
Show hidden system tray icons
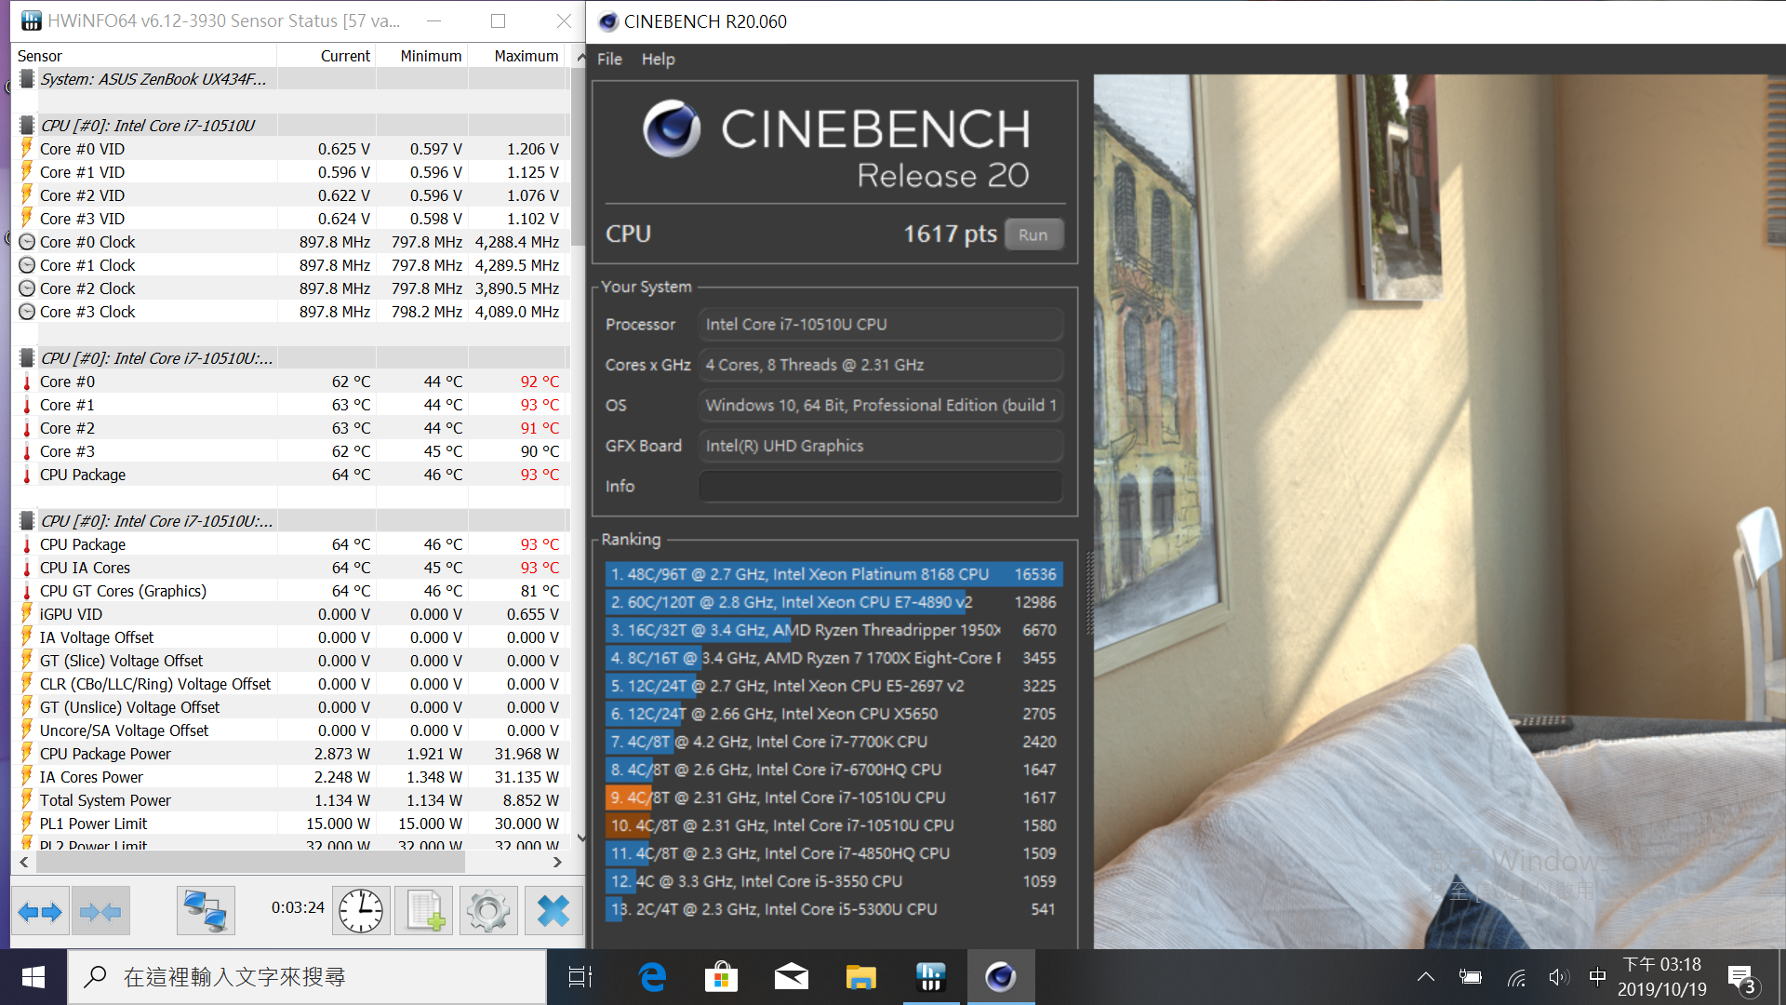pos(1425,977)
